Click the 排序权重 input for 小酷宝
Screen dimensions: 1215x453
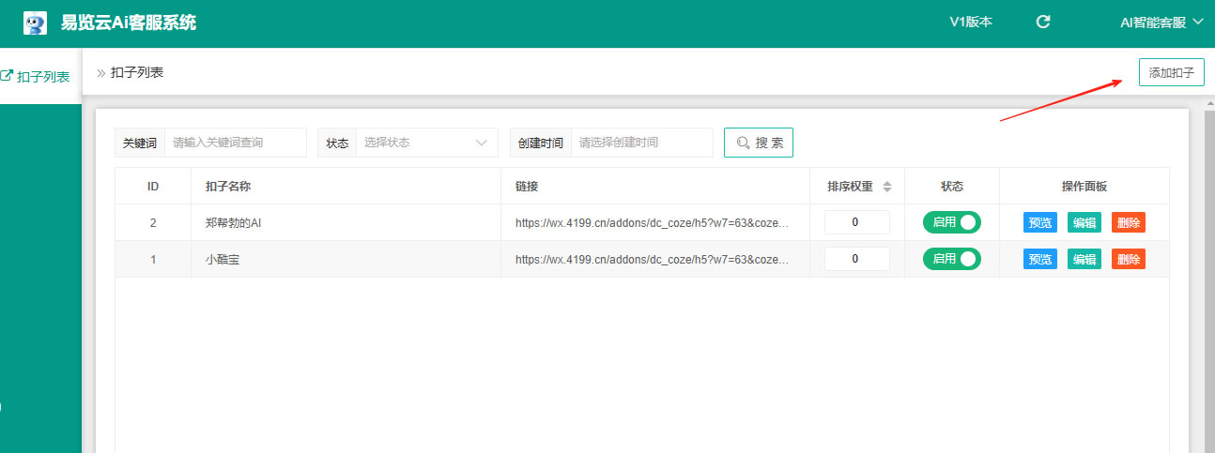click(856, 259)
